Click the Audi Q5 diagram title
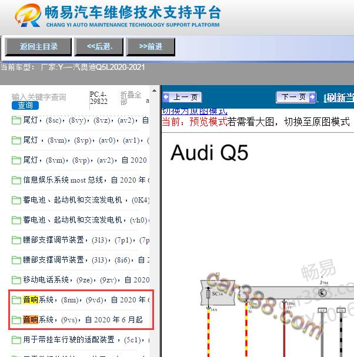 coord(209,153)
